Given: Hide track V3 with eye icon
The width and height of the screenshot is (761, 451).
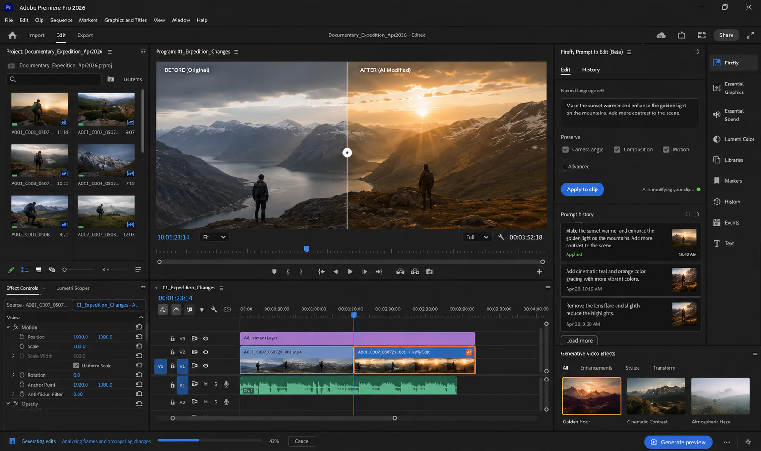Looking at the screenshot, I should tap(205, 338).
